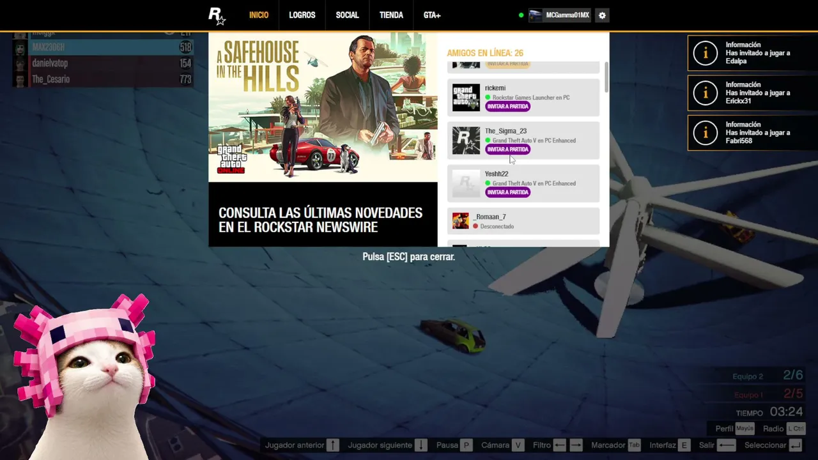Switch to the LOGROS tab

point(302,15)
